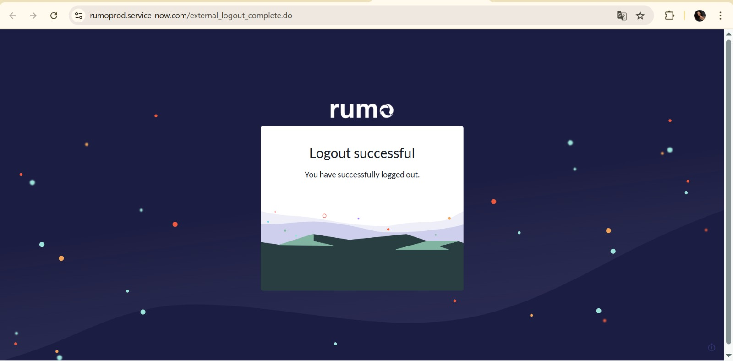View site information icon in address bar
The image size is (733, 361).
(79, 16)
